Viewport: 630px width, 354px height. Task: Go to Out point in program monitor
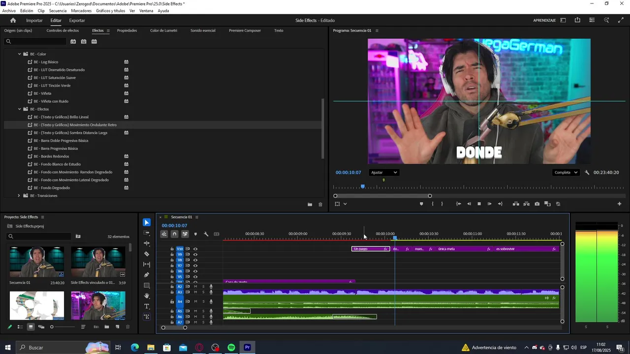(x=501, y=204)
